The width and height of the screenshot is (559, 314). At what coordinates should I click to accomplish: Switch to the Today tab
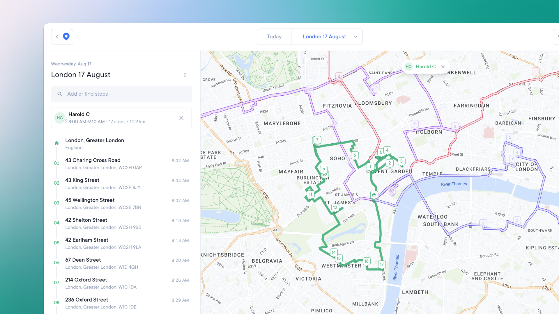(274, 37)
